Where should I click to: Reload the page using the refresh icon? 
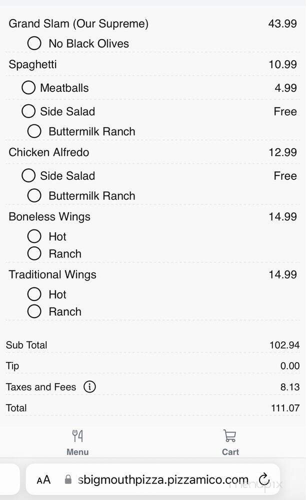click(x=265, y=479)
